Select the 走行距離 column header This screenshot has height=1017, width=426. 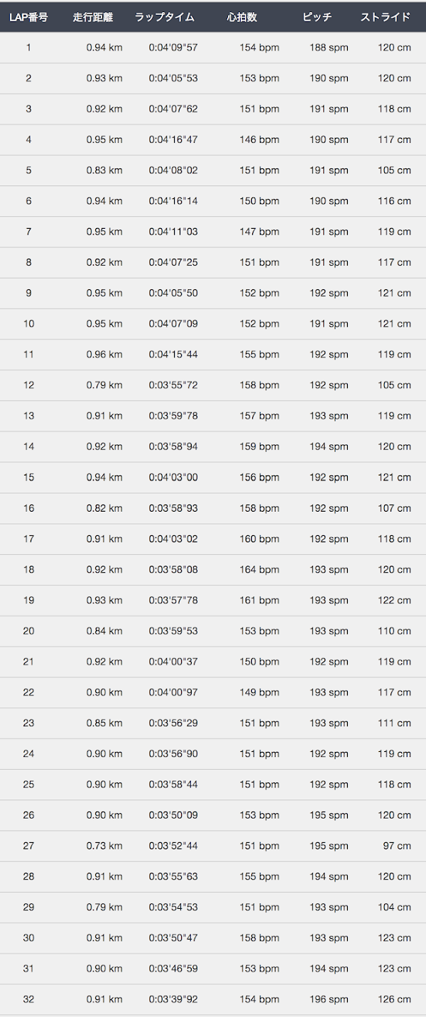point(93,17)
